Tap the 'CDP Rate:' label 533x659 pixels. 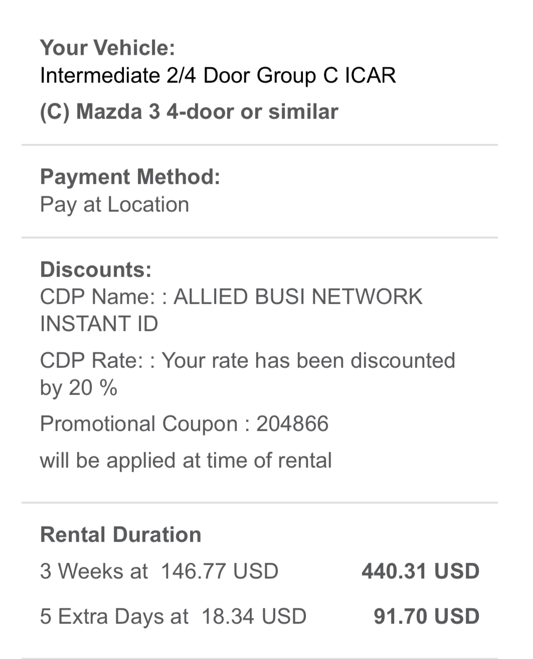click(x=91, y=360)
